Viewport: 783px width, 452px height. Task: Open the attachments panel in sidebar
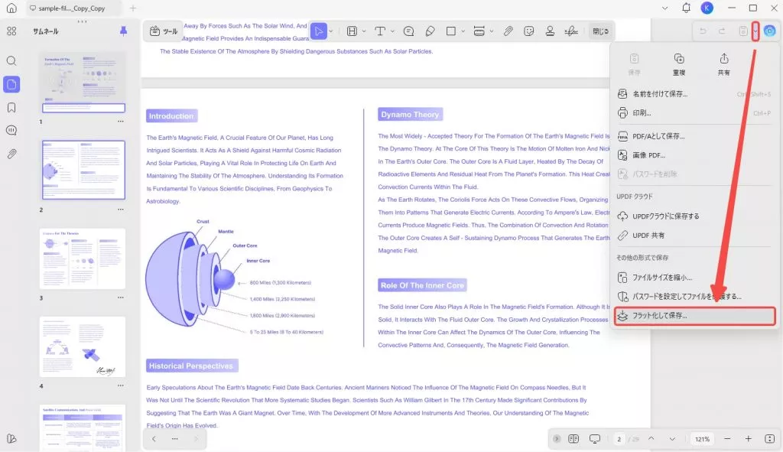coord(11,154)
